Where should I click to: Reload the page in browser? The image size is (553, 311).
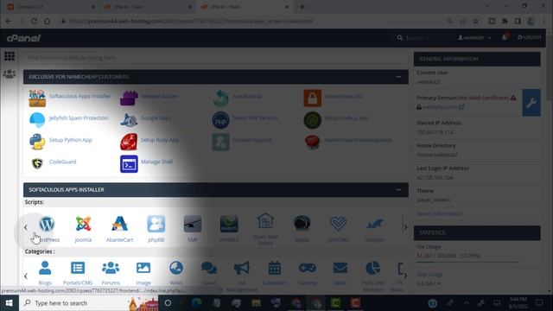click(35, 21)
